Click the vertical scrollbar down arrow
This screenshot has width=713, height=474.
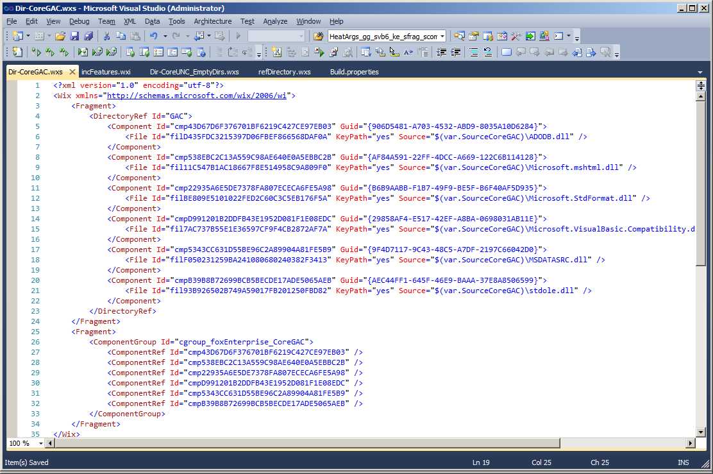(701, 432)
